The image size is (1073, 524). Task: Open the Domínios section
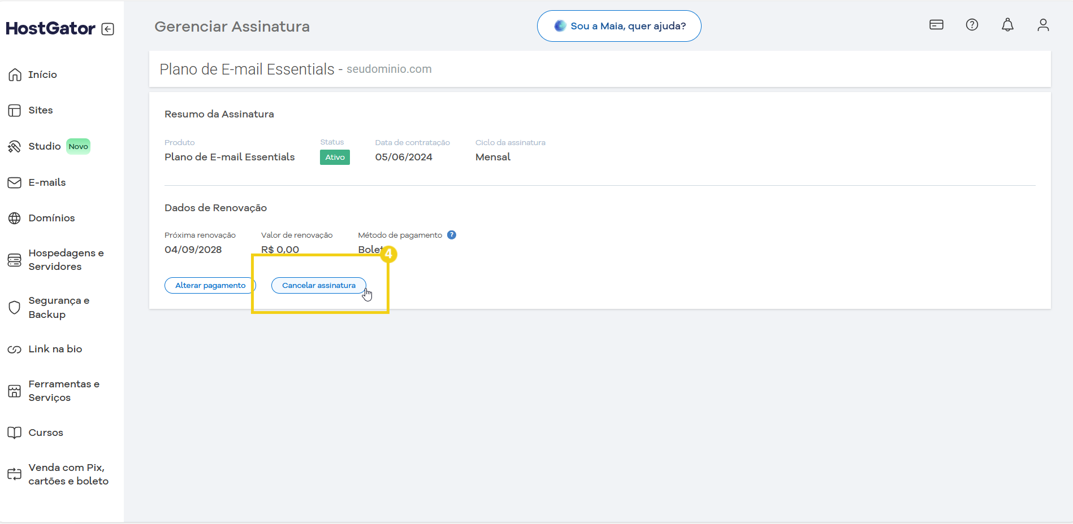[x=51, y=218]
